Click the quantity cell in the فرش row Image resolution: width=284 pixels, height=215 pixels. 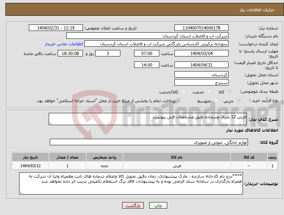(x=67, y=166)
